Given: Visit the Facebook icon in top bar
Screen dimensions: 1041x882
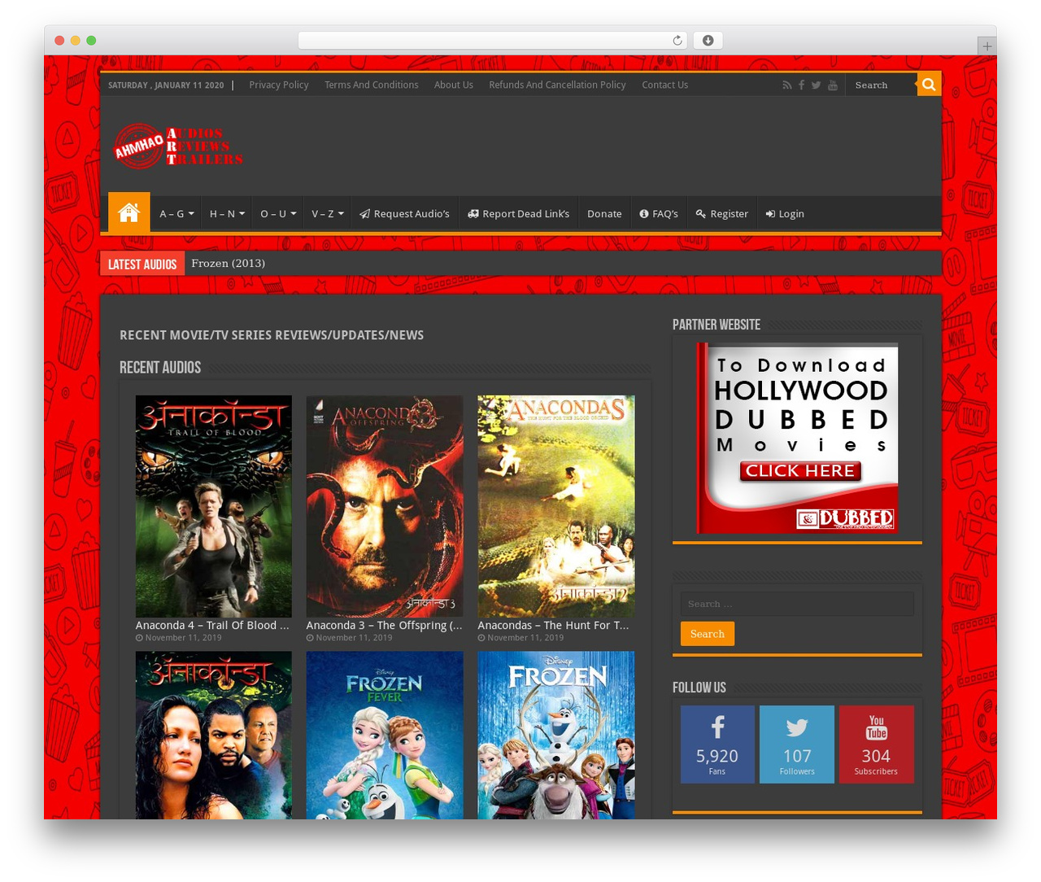Looking at the screenshot, I should pos(801,85).
